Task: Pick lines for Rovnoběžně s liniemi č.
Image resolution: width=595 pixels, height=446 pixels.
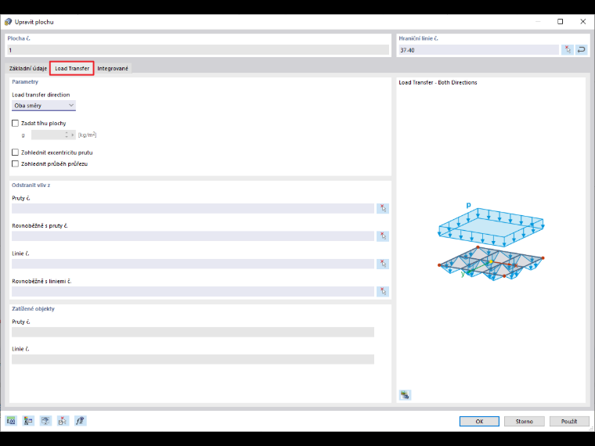Action: 383,291
